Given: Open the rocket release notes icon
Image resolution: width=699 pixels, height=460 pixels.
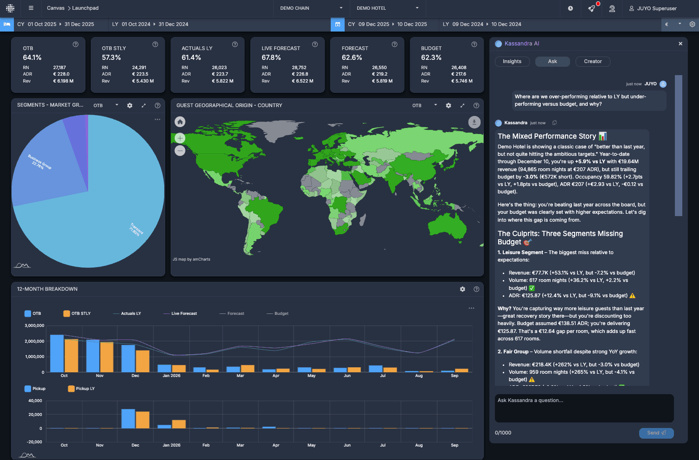Looking at the screenshot, I should [591, 8].
